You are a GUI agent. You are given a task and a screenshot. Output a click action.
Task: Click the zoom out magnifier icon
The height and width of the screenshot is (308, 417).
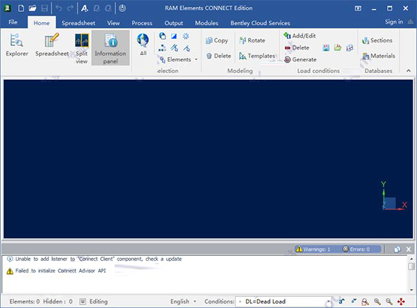389,302
